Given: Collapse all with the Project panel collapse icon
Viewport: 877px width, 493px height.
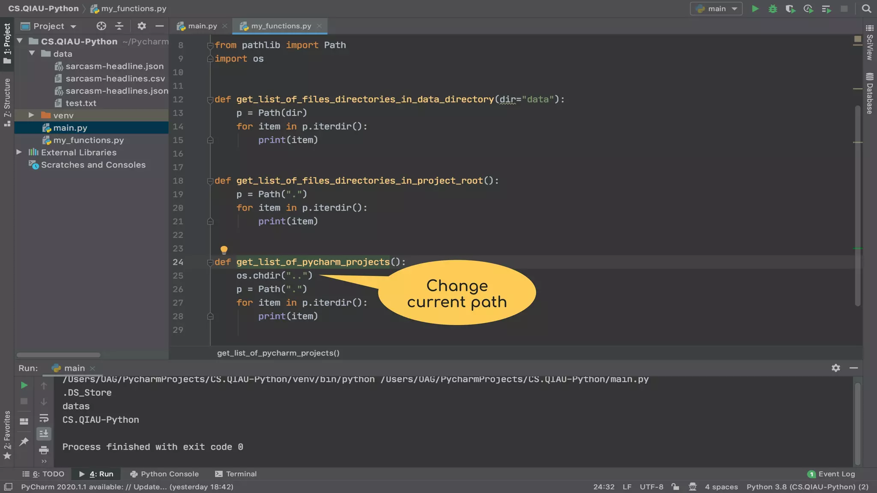Looking at the screenshot, I should point(119,26).
